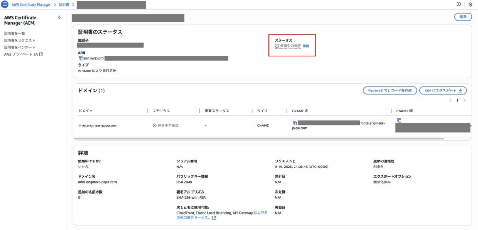The width and height of the screenshot is (478, 230).
Task: Click SHA-256 with RSA signature algorithm value
Action: click(192, 198)
